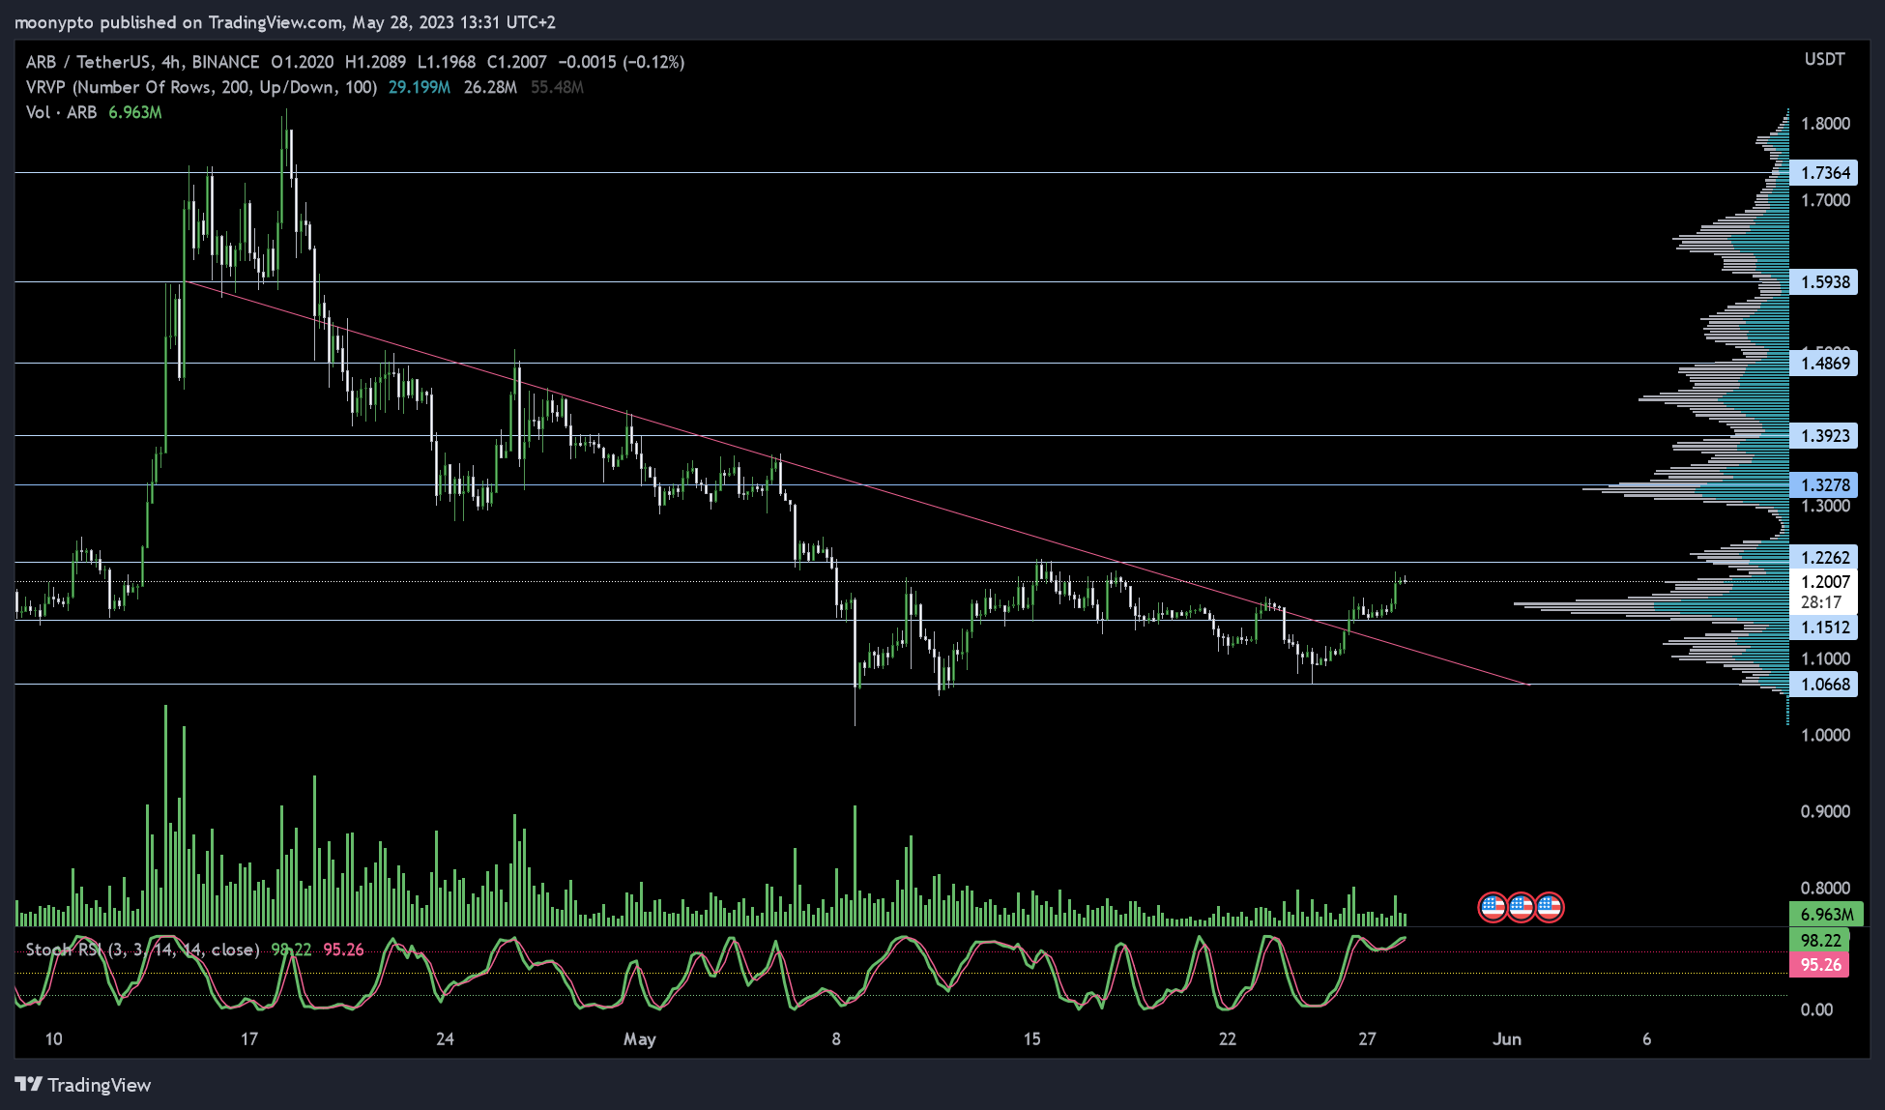Click the 1.1512 price level label
This screenshot has width=1885, height=1110.
click(x=1823, y=628)
